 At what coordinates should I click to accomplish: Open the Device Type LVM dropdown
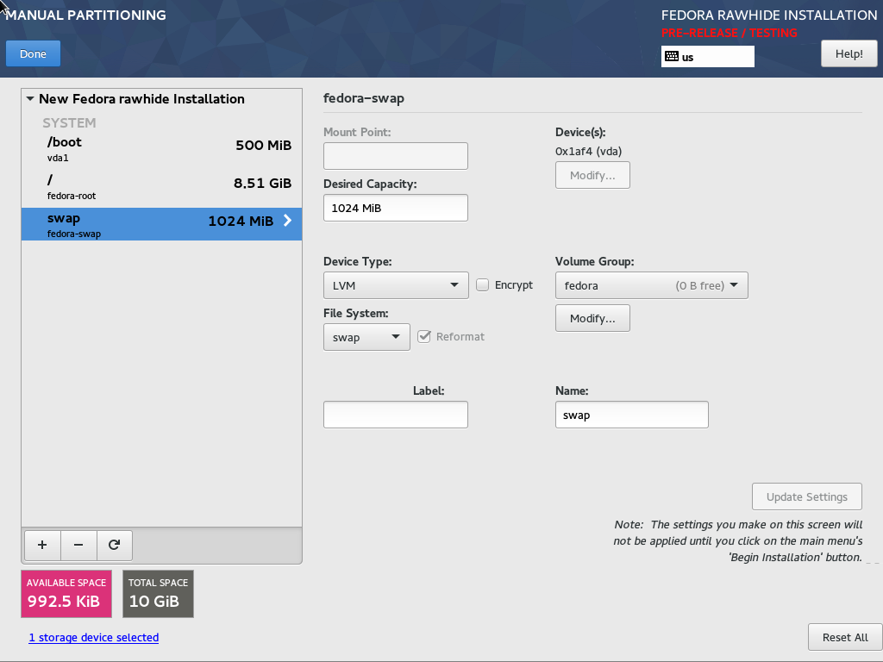pos(396,285)
